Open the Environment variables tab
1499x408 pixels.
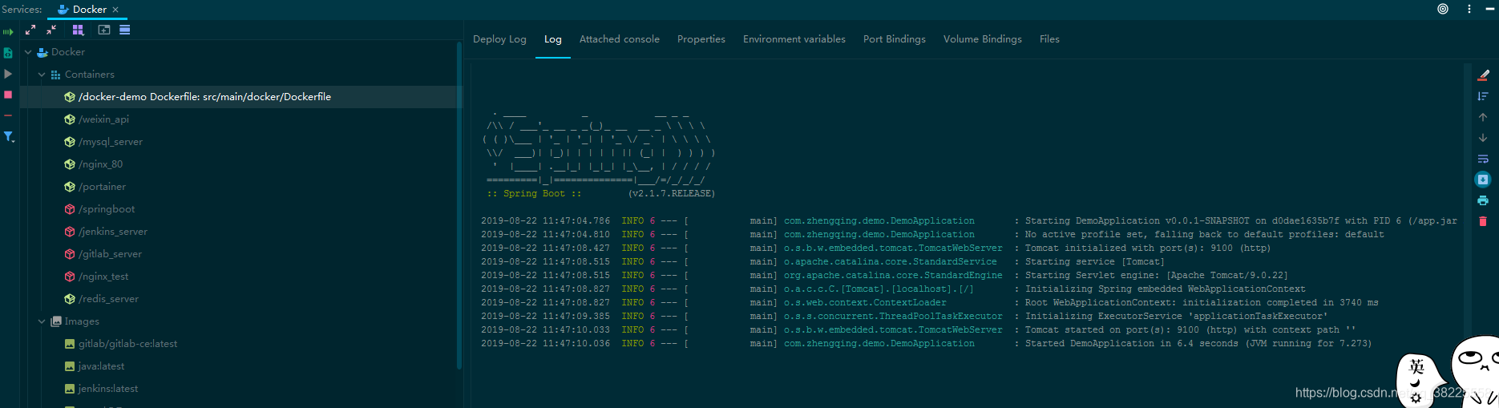coord(794,39)
